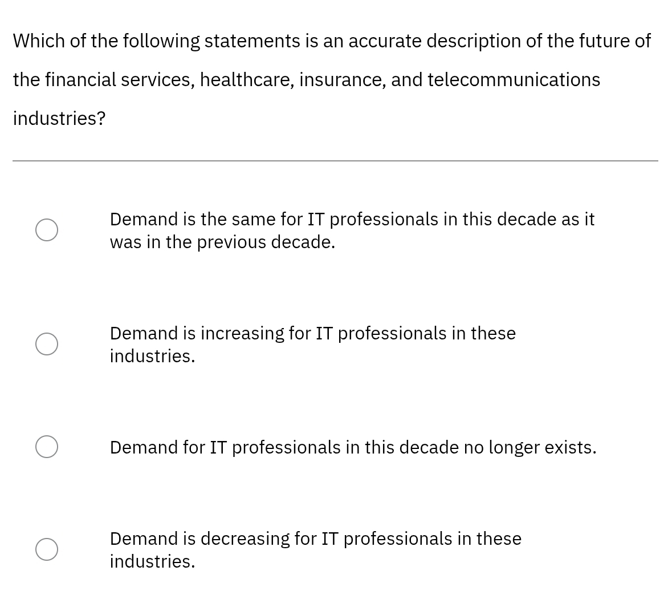Pick the 'no longer exists' radio button
This screenshot has height=595, width=672.
click(x=46, y=447)
